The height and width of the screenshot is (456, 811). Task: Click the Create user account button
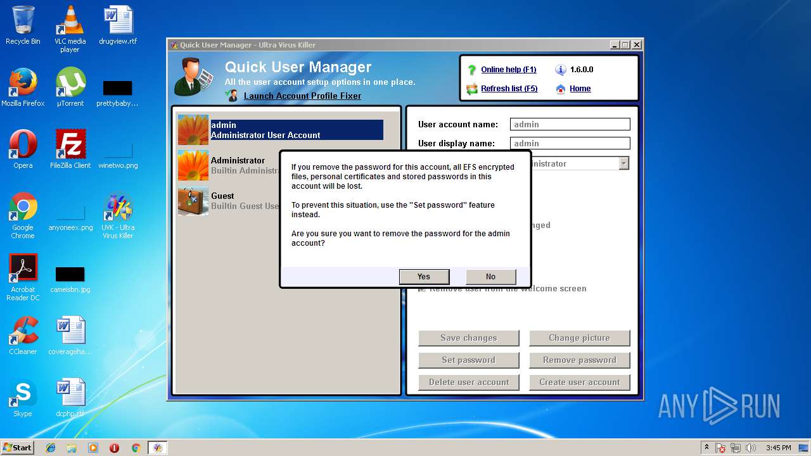point(580,383)
